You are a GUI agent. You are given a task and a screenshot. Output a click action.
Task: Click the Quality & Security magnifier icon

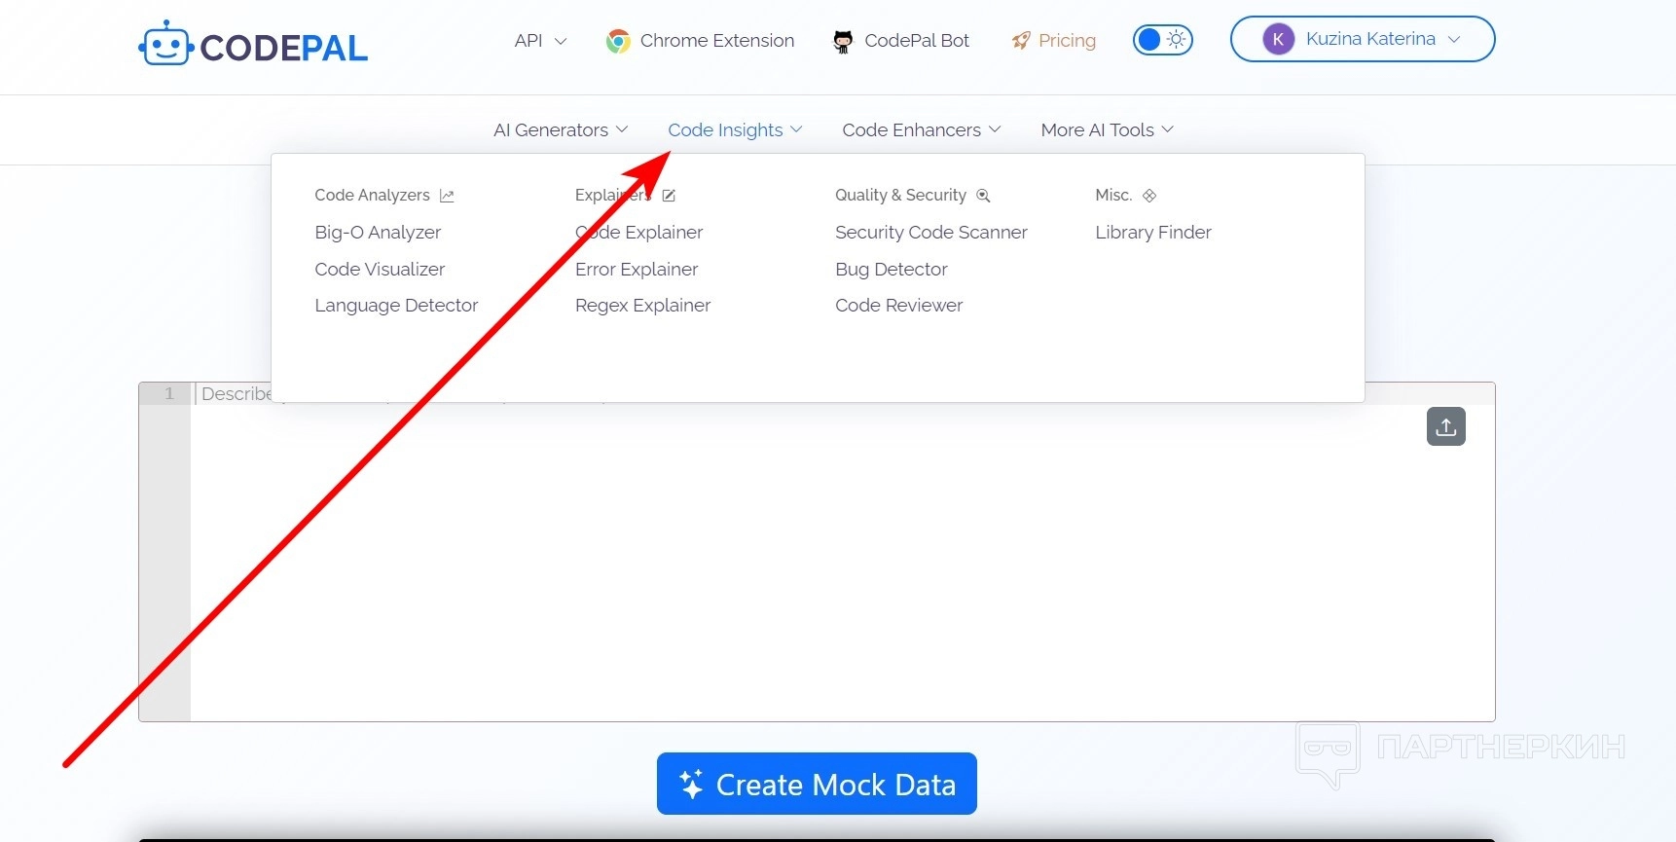[x=983, y=196]
